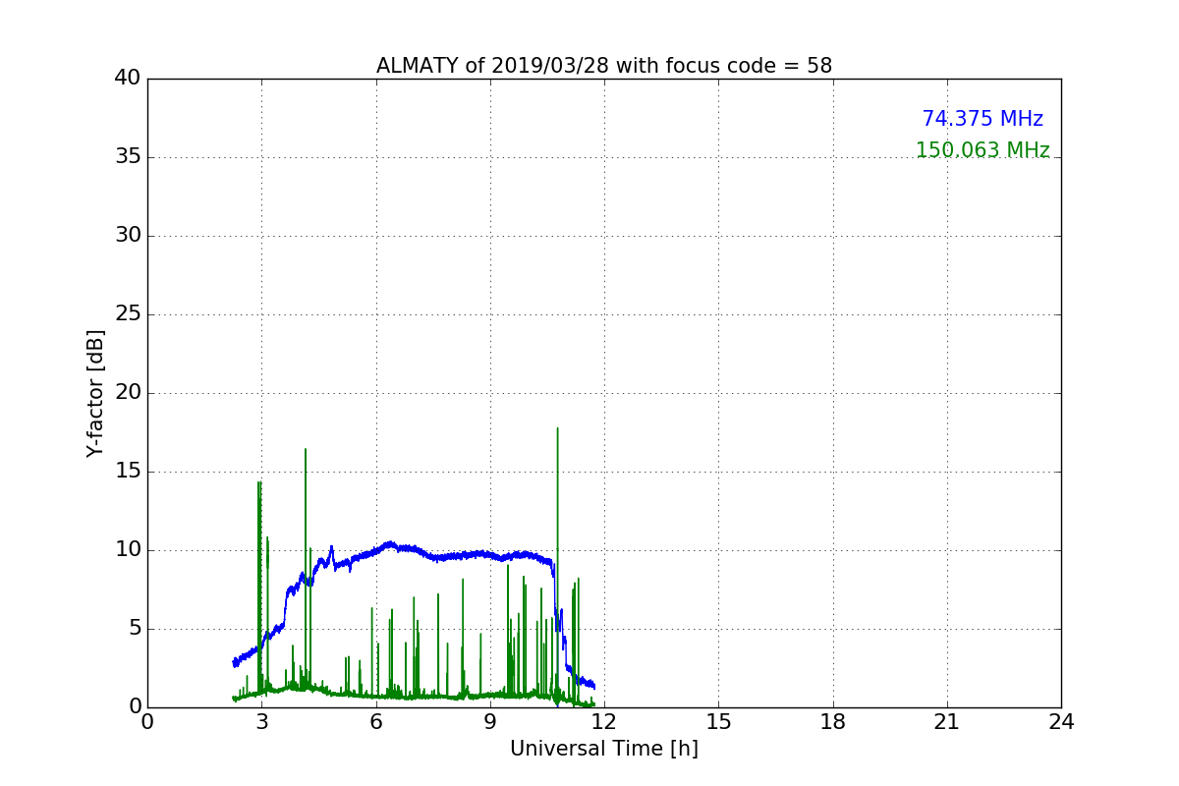Select the blue 74.375 MHz legend label
Viewport: 1179px width, 786px height.
coord(982,119)
